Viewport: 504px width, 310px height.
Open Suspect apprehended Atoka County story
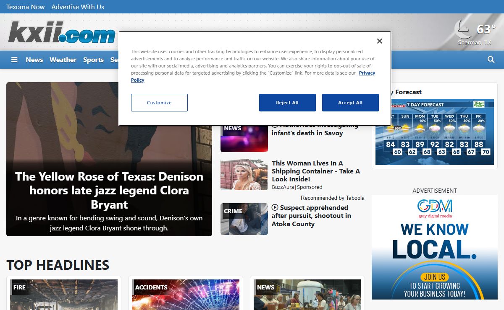pyautogui.click(x=311, y=216)
